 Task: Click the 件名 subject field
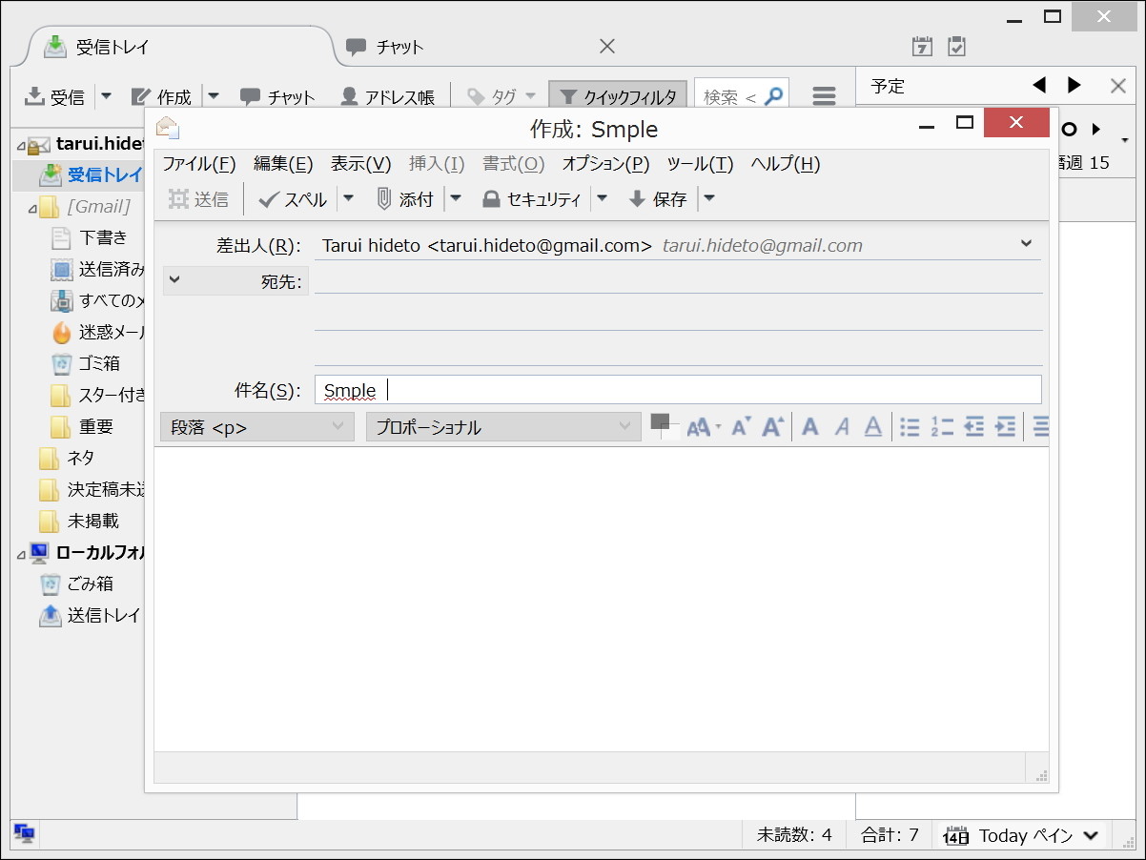coord(678,390)
